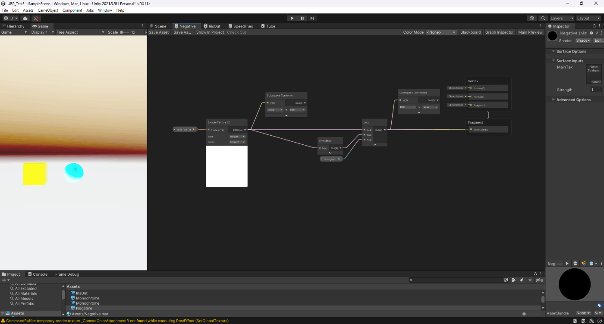This screenshot has width=604, height=324.
Task: Click Search by Type icon in Project
Action: tap(514, 280)
